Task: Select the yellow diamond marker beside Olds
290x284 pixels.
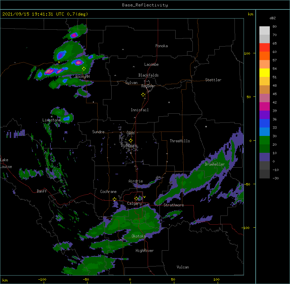Action: (131, 141)
